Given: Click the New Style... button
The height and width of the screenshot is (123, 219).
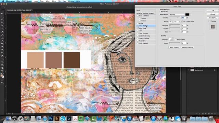Looking at the screenshot, I should [x=213, y=18].
